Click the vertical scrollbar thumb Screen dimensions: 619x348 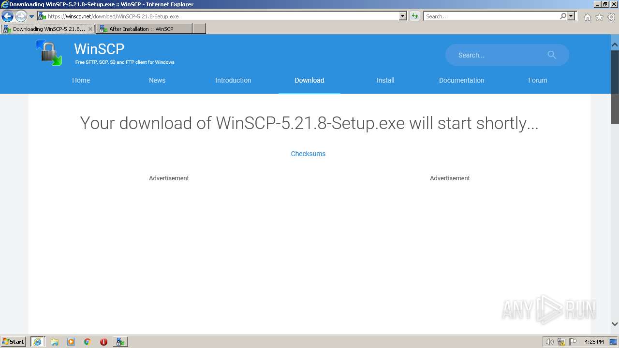[x=615, y=86]
